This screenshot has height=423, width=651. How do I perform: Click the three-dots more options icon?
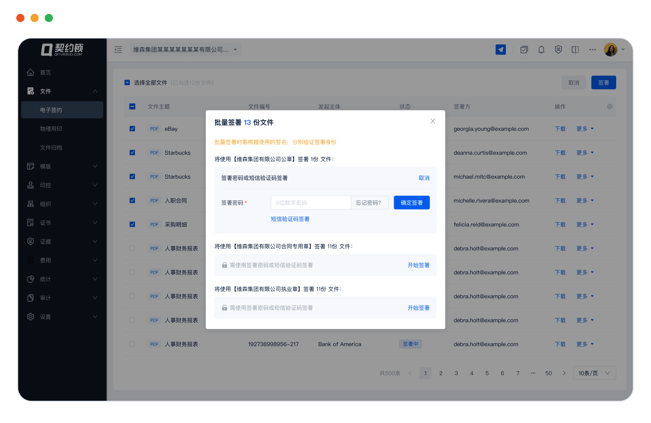click(592, 49)
